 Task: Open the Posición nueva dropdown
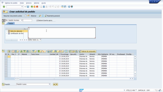click(49, 84)
